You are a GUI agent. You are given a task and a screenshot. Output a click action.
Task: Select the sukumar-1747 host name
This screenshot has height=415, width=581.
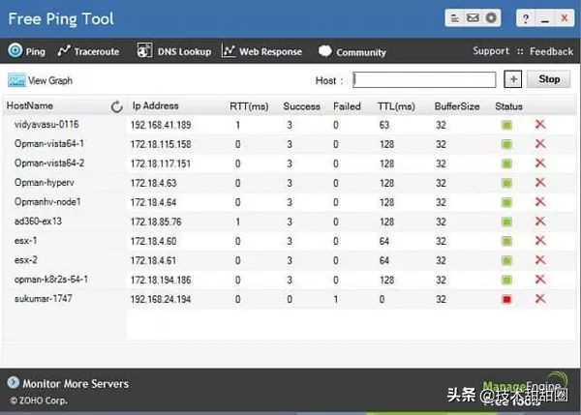(x=44, y=298)
